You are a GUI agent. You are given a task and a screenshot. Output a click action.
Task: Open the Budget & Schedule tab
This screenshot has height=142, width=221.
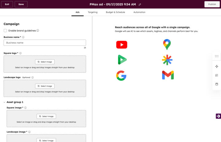(x=115, y=12)
